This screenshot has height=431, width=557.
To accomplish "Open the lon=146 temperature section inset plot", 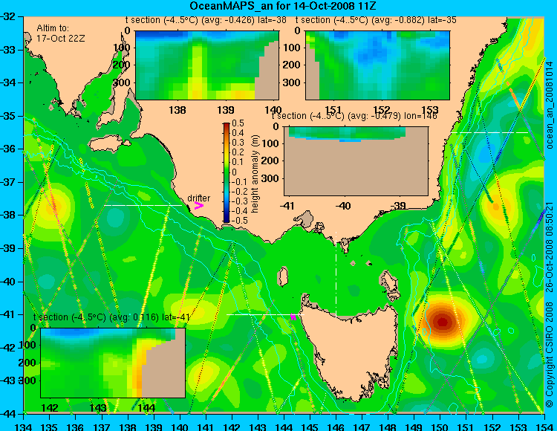I will coord(356,161).
